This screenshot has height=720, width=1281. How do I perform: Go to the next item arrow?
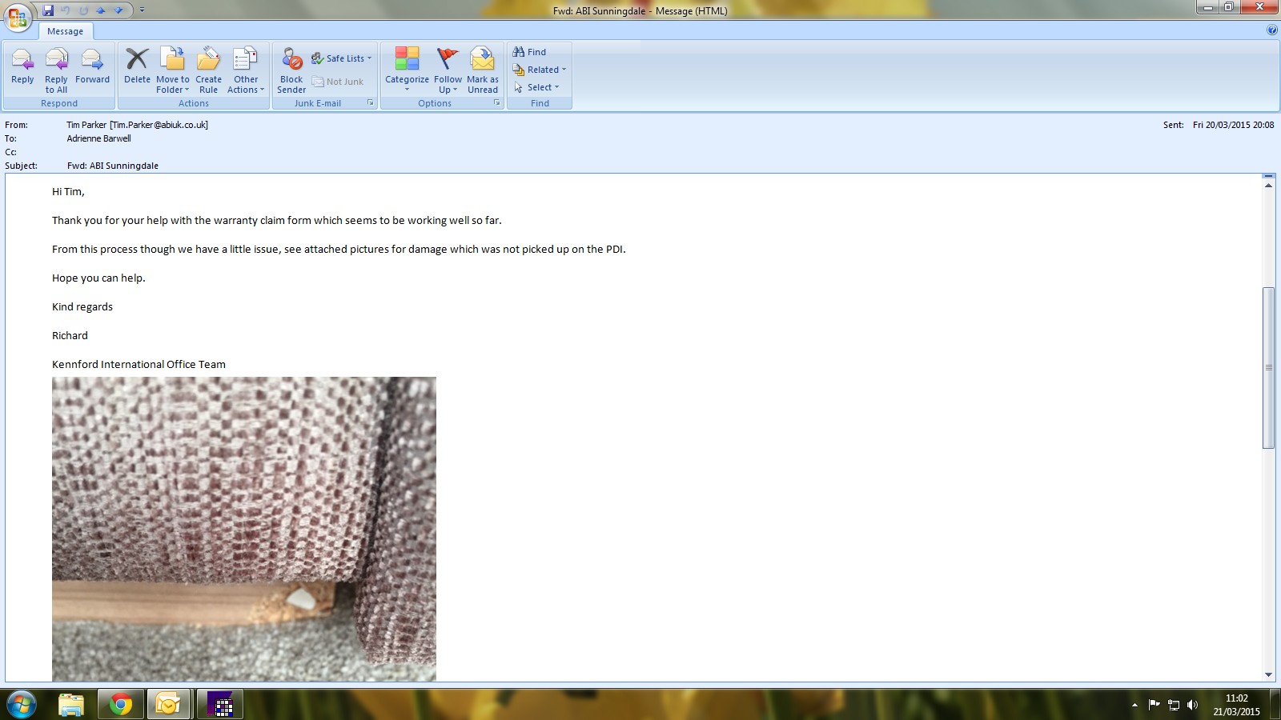click(118, 10)
